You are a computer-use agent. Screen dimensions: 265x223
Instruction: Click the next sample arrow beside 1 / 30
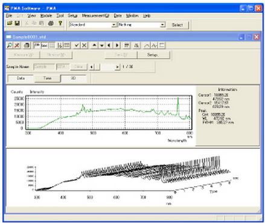tap(117, 67)
